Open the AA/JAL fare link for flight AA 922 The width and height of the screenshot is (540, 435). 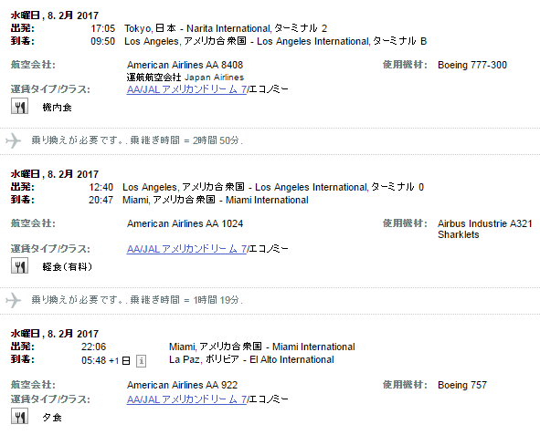[186, 399]
